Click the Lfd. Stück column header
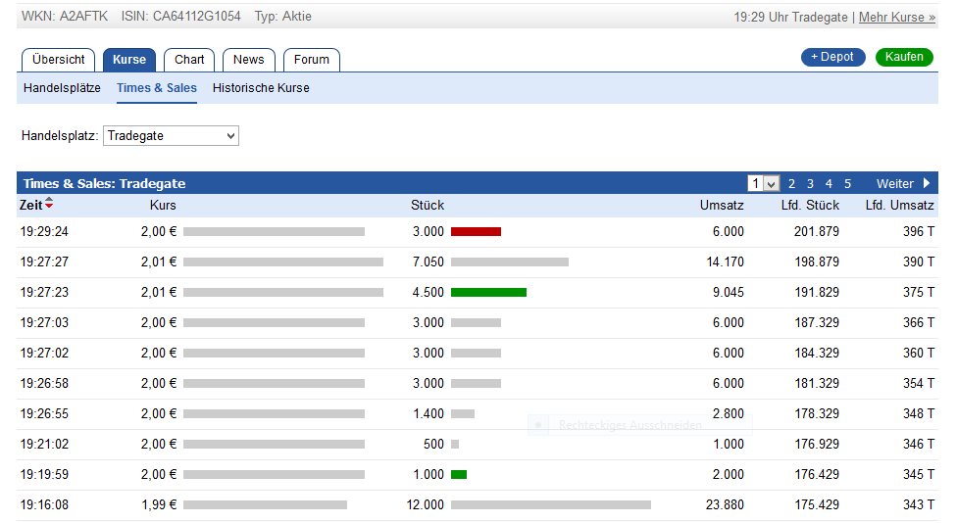 (810, 205)
